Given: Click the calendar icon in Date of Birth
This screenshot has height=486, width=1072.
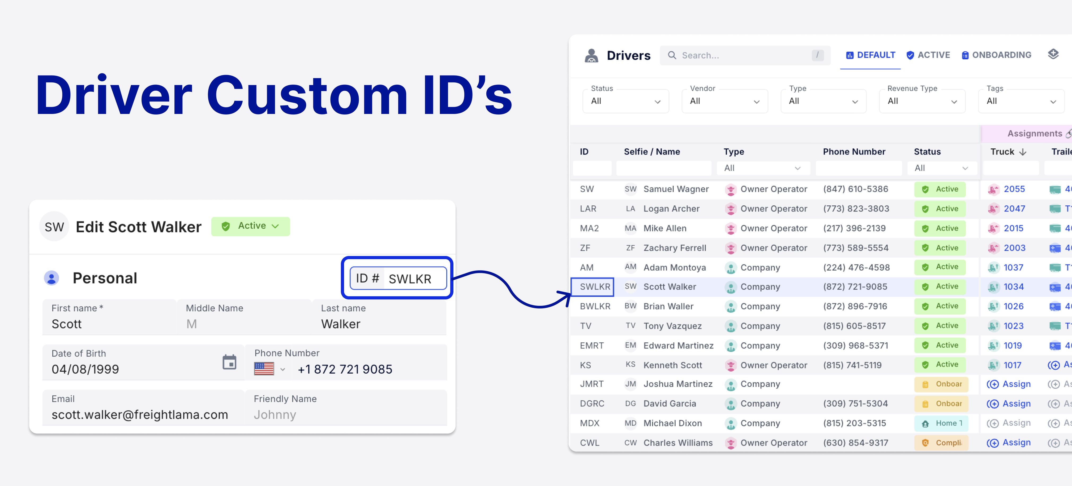Looking at the screenshot, I should 229,362.
